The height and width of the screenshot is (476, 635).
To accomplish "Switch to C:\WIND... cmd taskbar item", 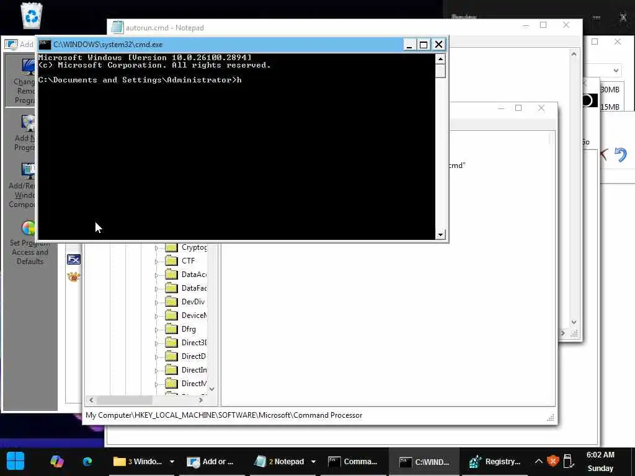I will (424, 461).
